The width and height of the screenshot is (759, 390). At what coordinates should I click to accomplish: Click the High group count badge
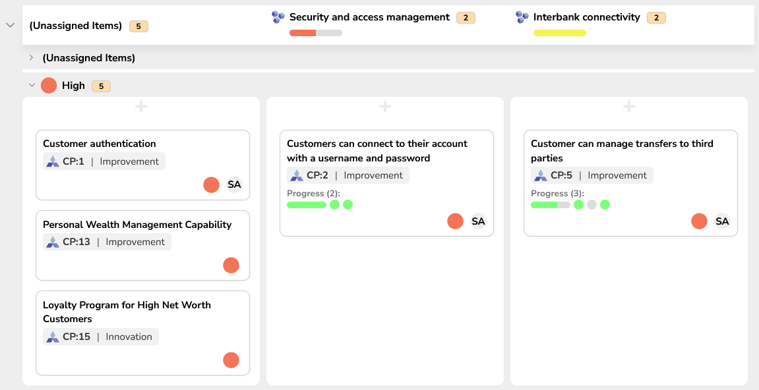[101, 86]
